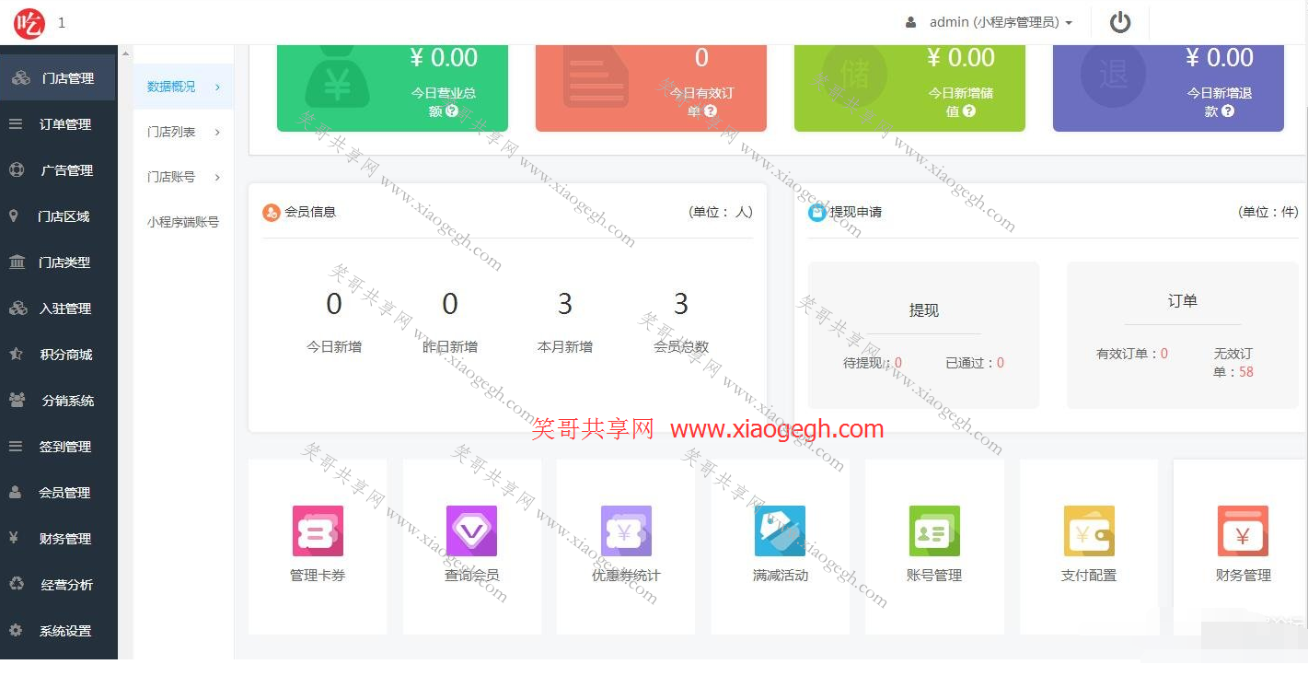The height and width of the screenshot is (676, 1308).
Task: Open 门店区域 in the sidebar
Action: [57, 216]
